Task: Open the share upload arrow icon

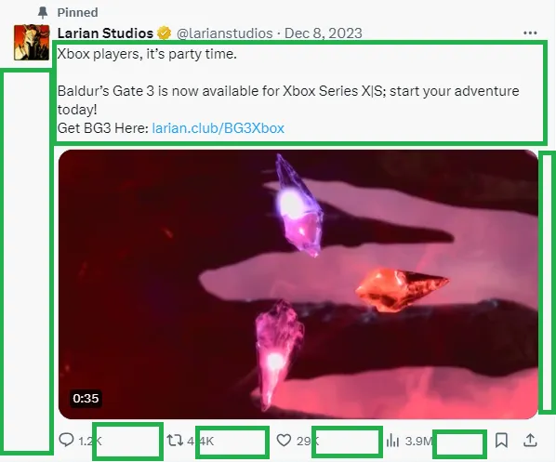Action: click(x=530, y=440)
